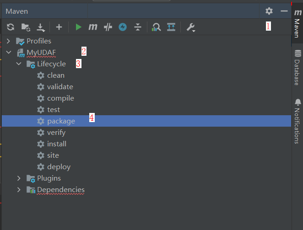Open Maven settings wrench icon
303x230 pixels.
(191, 27)
